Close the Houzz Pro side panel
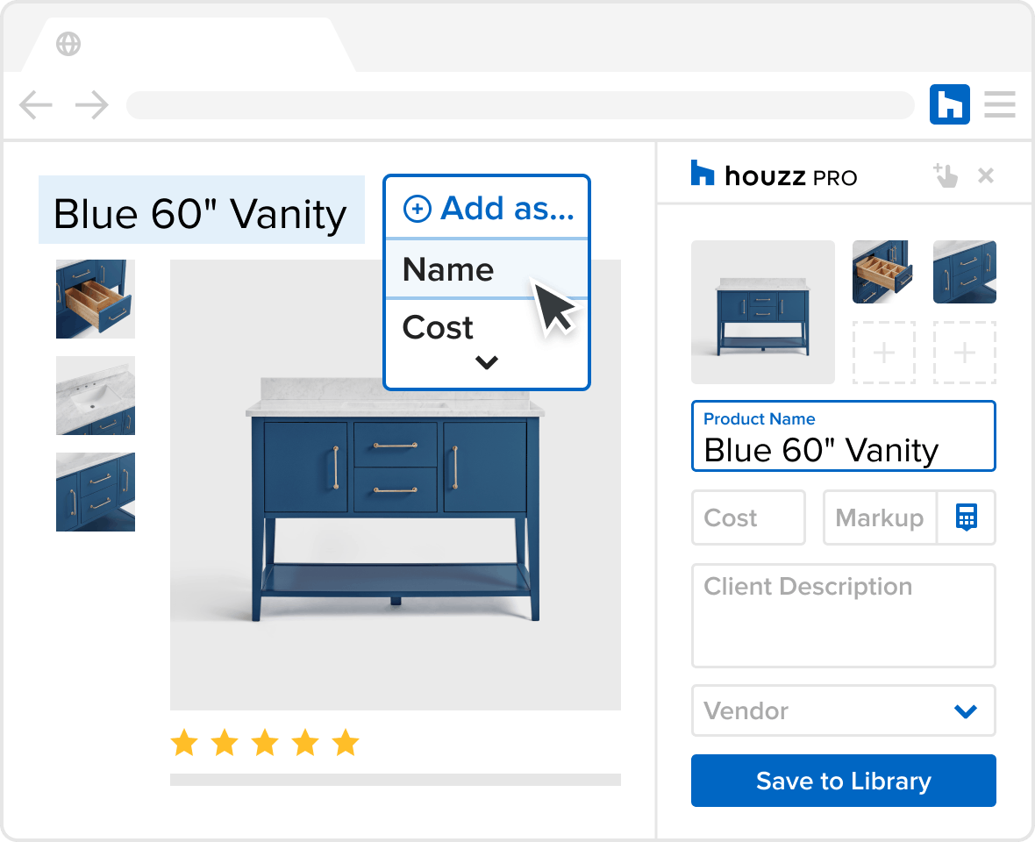The height and width of the screenshot is (842, 1035). pyautogui.click(x=986, y=175)
